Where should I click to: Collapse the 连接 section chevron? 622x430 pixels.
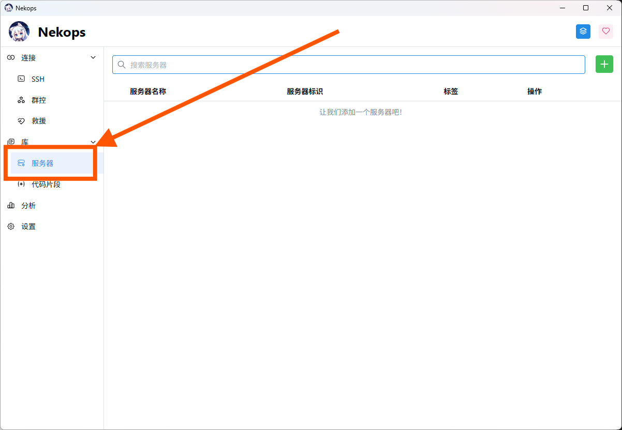pos(93,58)
